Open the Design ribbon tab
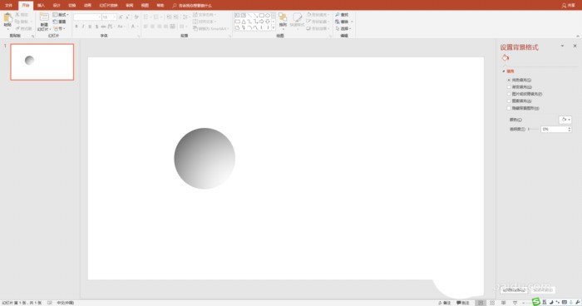Image resolution: width=582 pixels, height=306 pixels. (57, 5)
